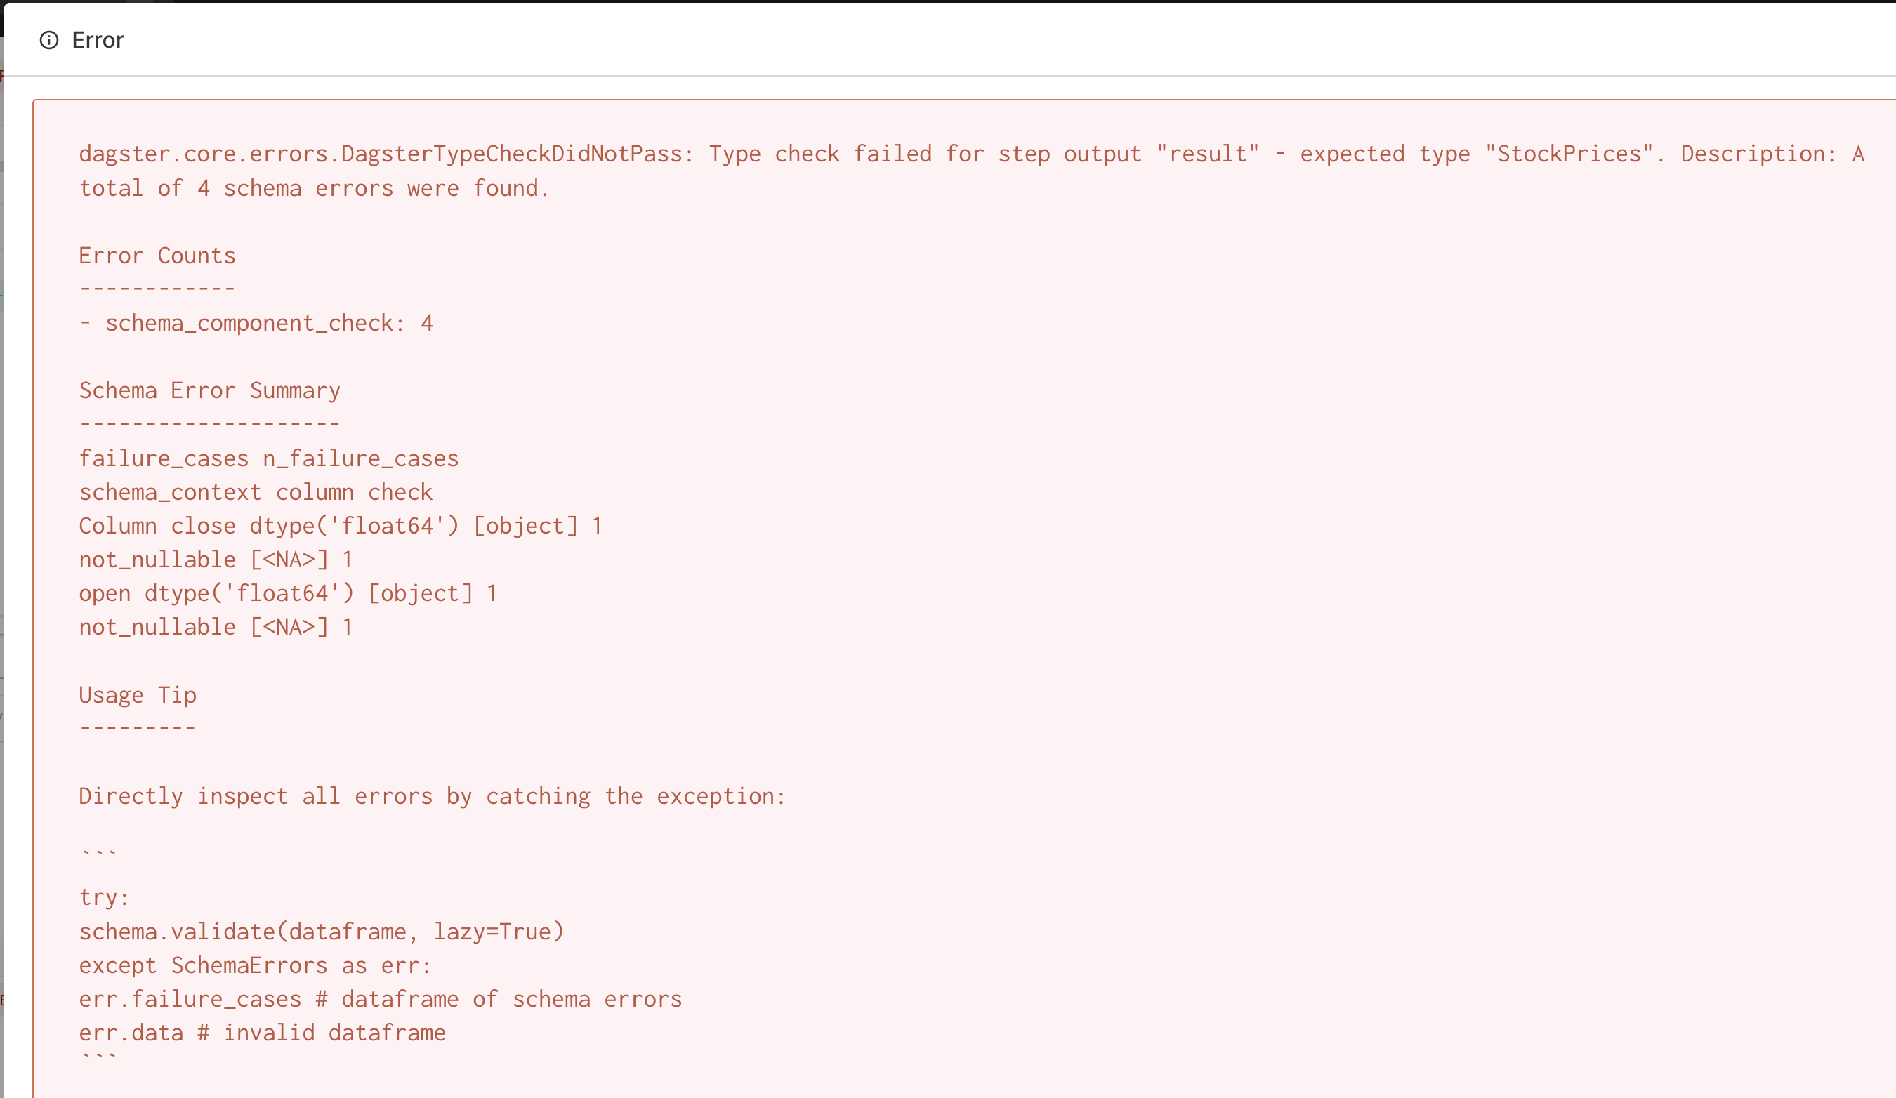The height and width of the screenshot is (1098, 1896).
Task: Click the DagsterTypeCheckDidNotPass error message line
Action: pos(970,154)
